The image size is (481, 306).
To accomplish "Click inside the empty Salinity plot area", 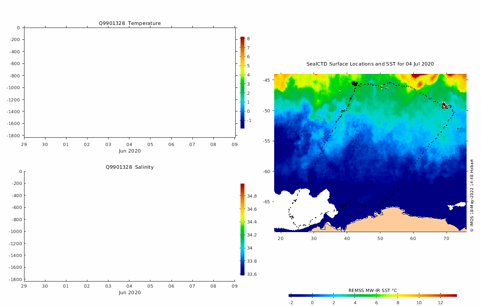I will [x=129, y=226].
